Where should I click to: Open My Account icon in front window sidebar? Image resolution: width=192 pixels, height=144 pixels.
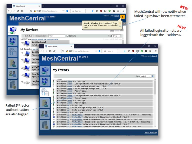tap(45, 81)
